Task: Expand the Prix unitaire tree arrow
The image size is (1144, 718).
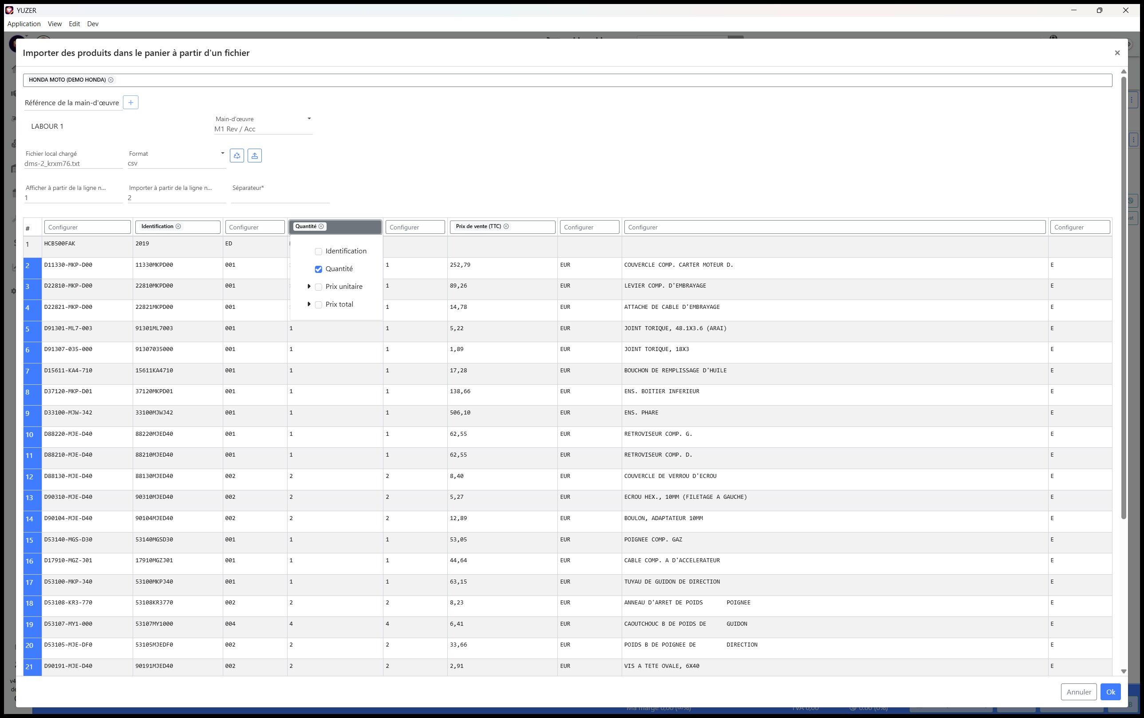Action: pyautogui.click(x=309, y=286)
